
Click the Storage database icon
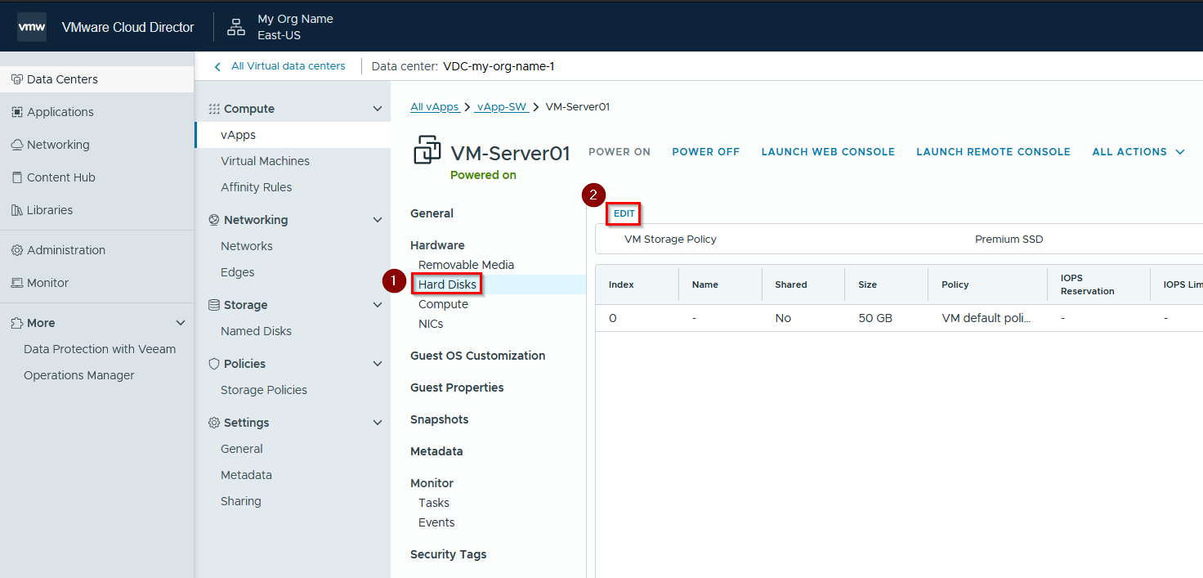(x=214, y=305)
